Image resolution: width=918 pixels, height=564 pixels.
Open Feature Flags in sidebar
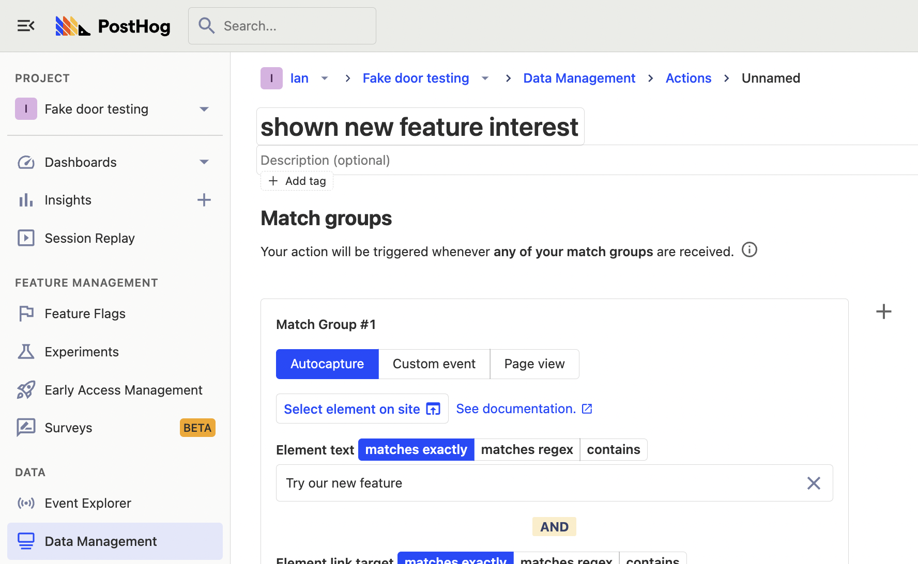[85, 314]
